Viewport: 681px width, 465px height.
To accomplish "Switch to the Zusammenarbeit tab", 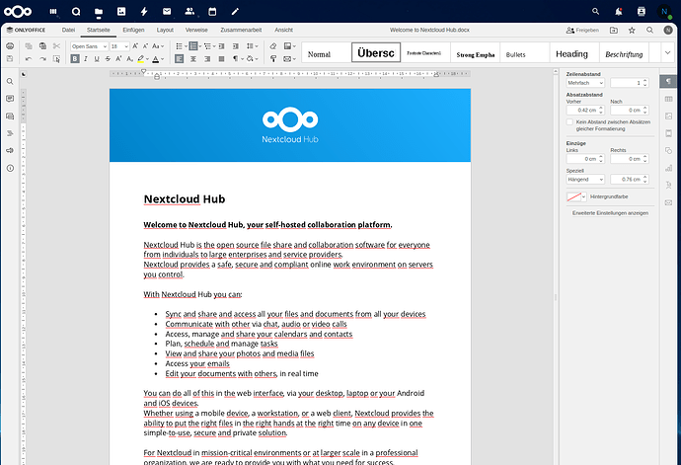I will click(x=241, y=30).
